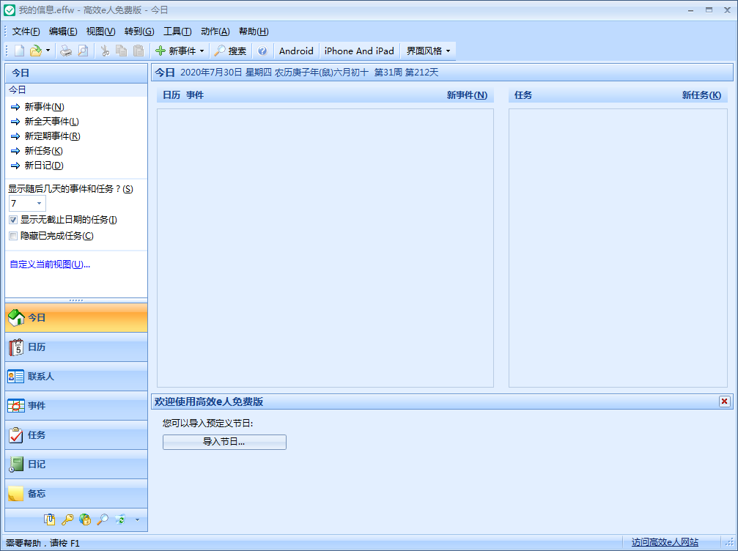
Task: Click the print preview icon
Action: (x=84, y=51)
